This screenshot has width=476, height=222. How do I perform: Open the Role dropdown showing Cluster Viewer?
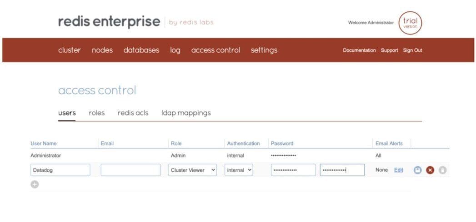[193, 170]
